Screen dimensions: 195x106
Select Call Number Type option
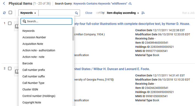tap(33, 83)
